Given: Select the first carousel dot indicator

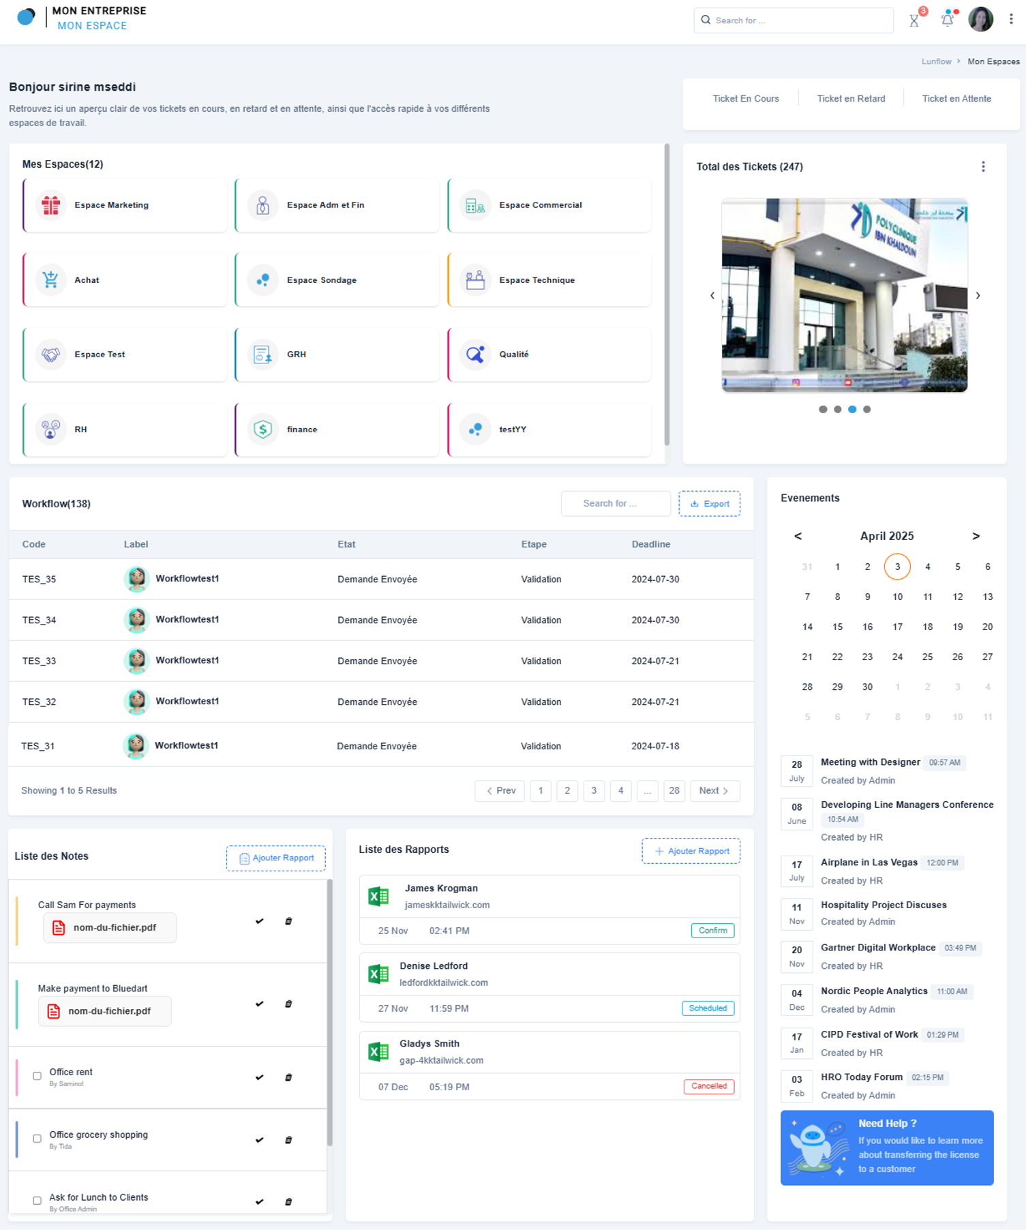Looking at the screenshot, I should point(823,410).
